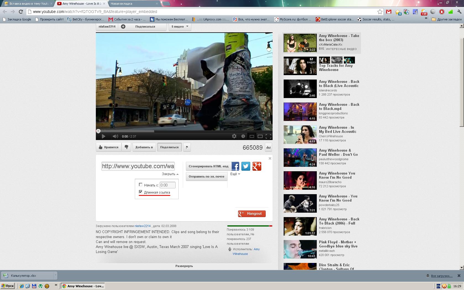Share video on Twitter
The image size is (464, 290).
pos(246,166)
